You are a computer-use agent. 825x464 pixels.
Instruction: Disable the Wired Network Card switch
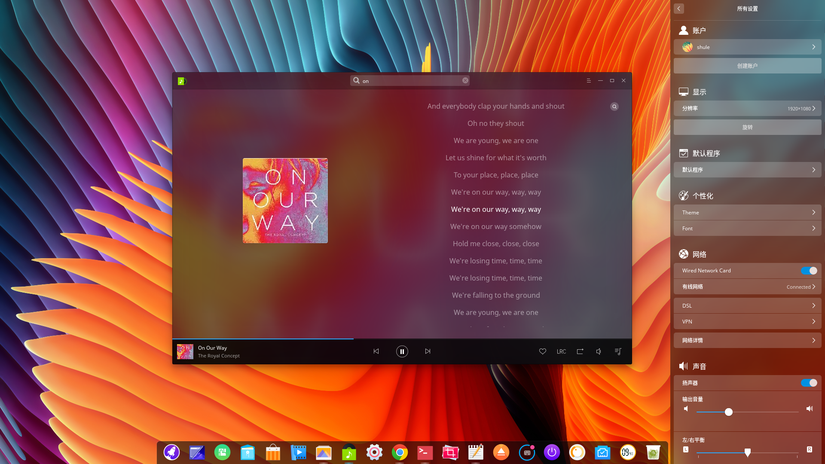(x=809, y=271)
